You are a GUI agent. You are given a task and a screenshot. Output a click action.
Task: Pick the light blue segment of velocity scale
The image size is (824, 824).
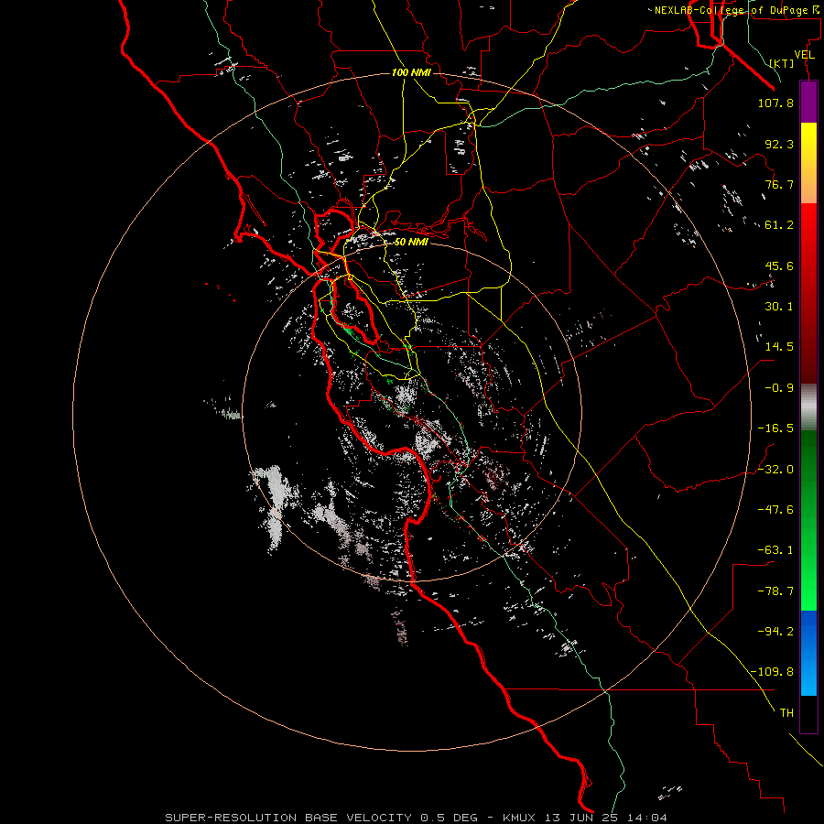coord(808,676)
